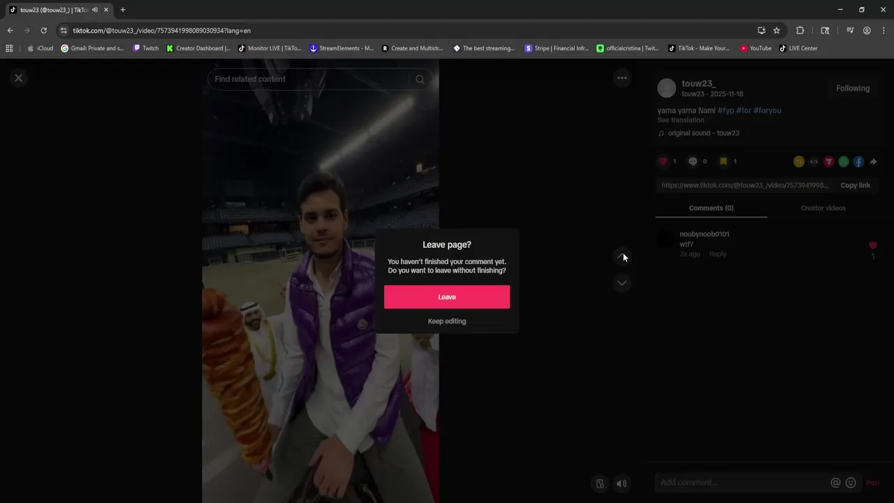Open the #for hashtag

pyautogui.click(x=743, y=110)
